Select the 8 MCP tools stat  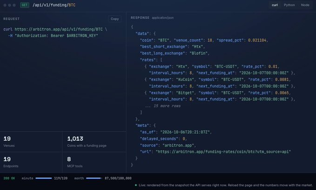(x=94, y=162)
